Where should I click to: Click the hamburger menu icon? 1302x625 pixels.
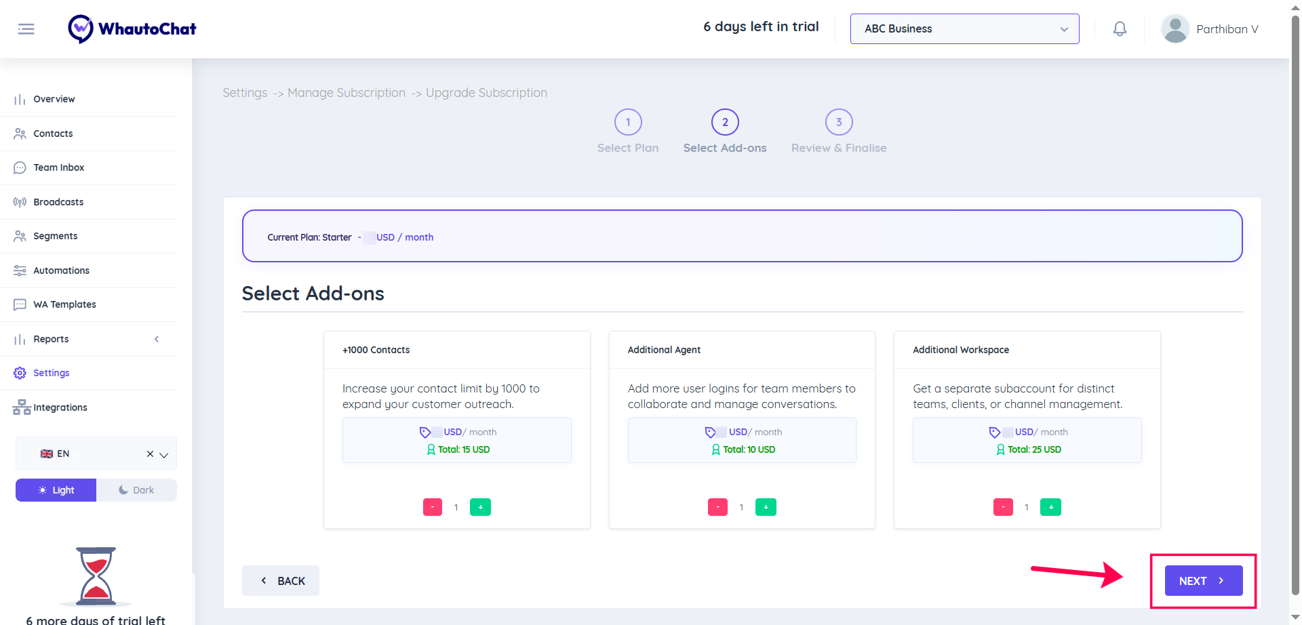26,29
